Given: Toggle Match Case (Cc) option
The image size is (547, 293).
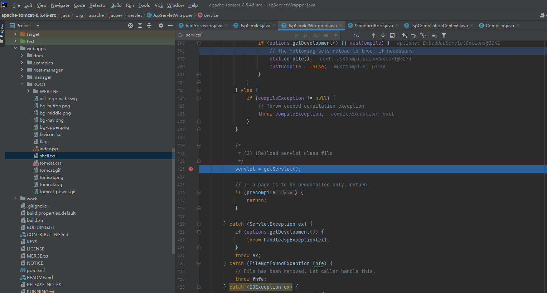Looking at the screenshot, I should [317, 35].
